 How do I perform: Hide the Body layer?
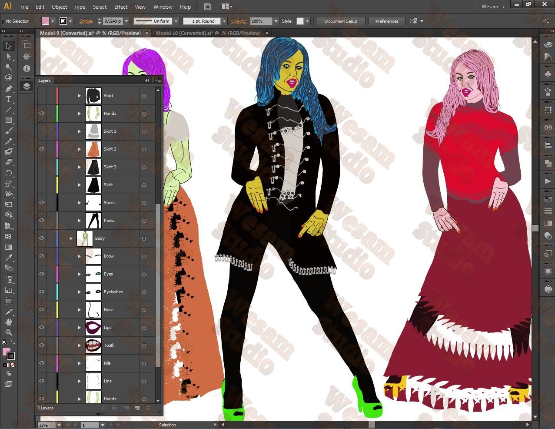click(42, 238)
